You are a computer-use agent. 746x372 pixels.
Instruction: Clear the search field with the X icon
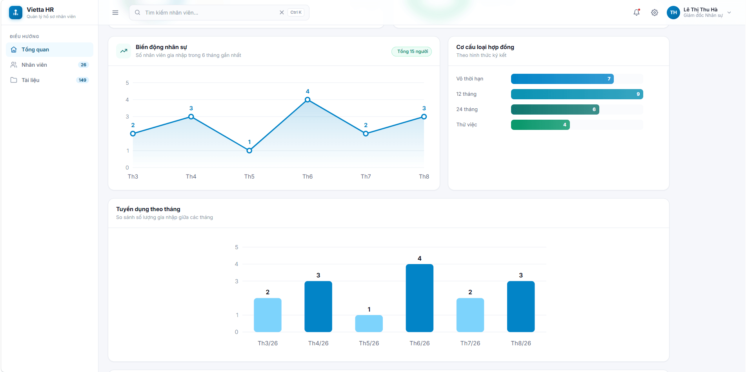(282, 13)
